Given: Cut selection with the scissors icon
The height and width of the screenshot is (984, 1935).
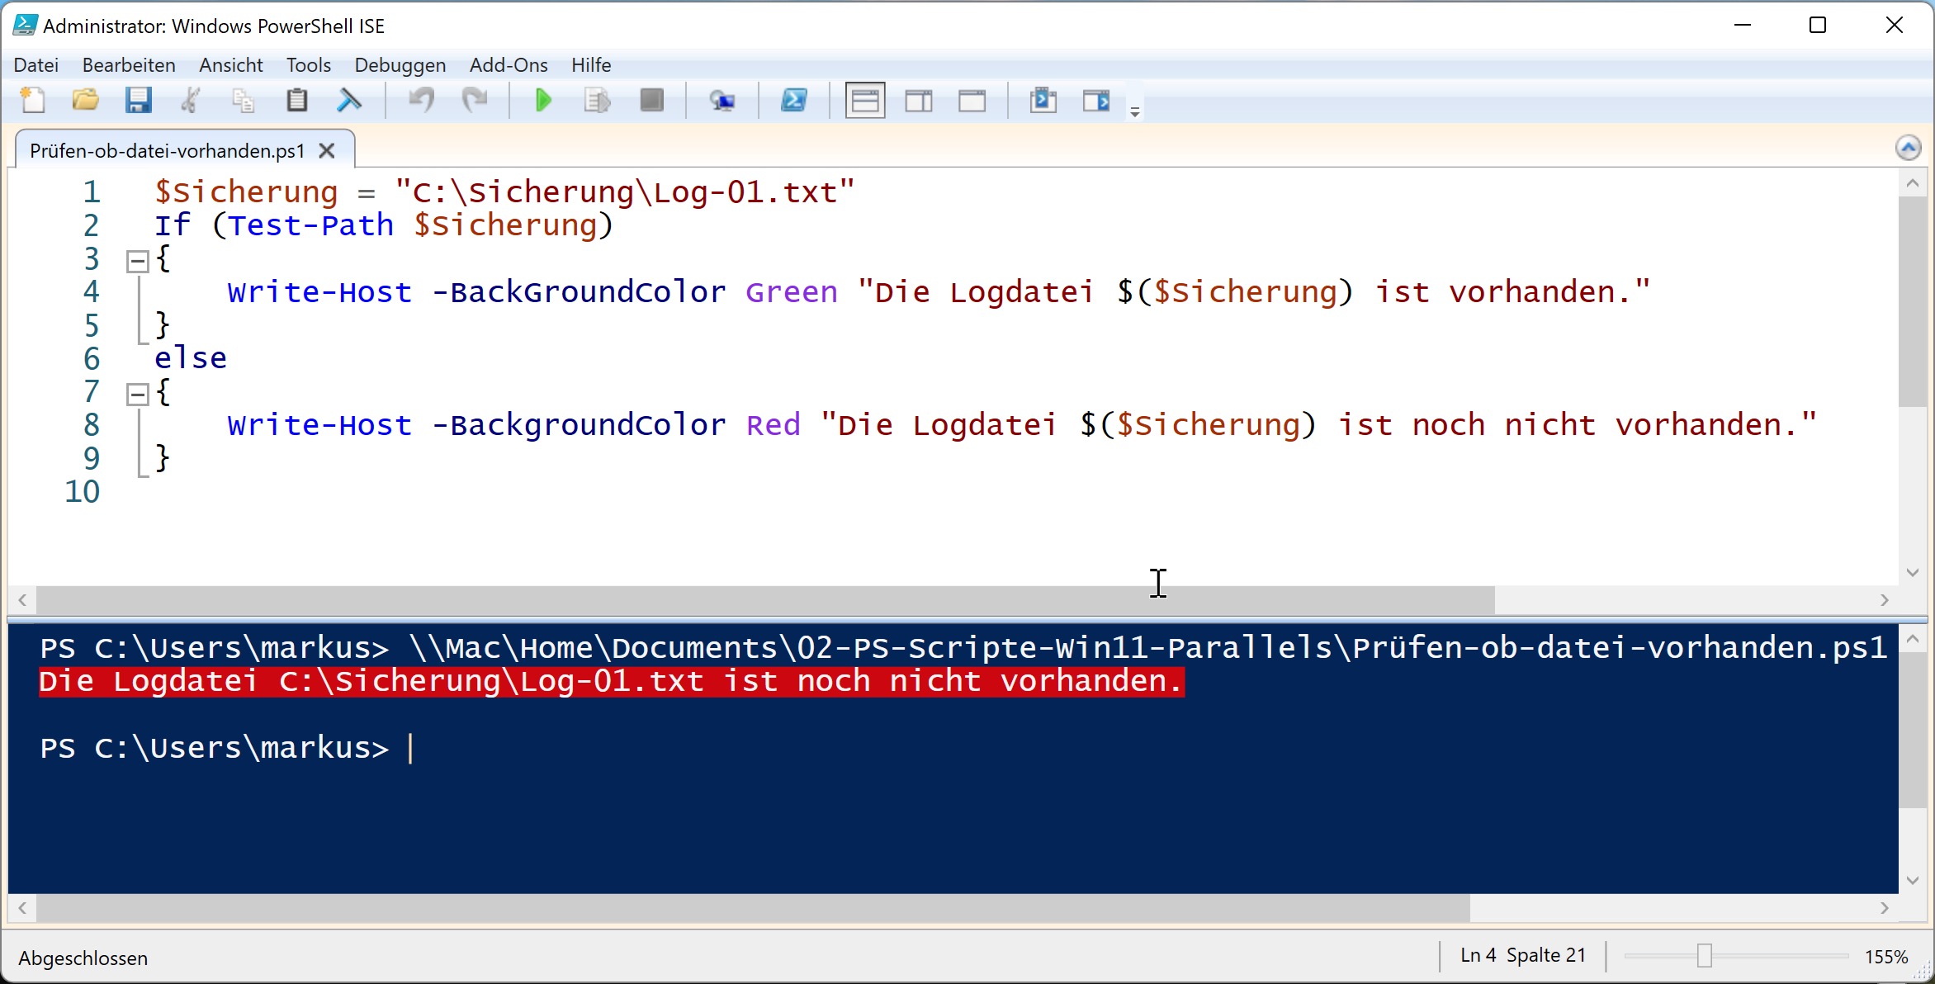Looking at the screenshot, I should coord(191,101).
